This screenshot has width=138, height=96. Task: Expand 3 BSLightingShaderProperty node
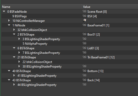point(19,39)
